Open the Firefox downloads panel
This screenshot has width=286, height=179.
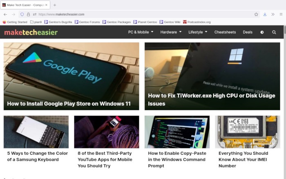pos(265,14)
